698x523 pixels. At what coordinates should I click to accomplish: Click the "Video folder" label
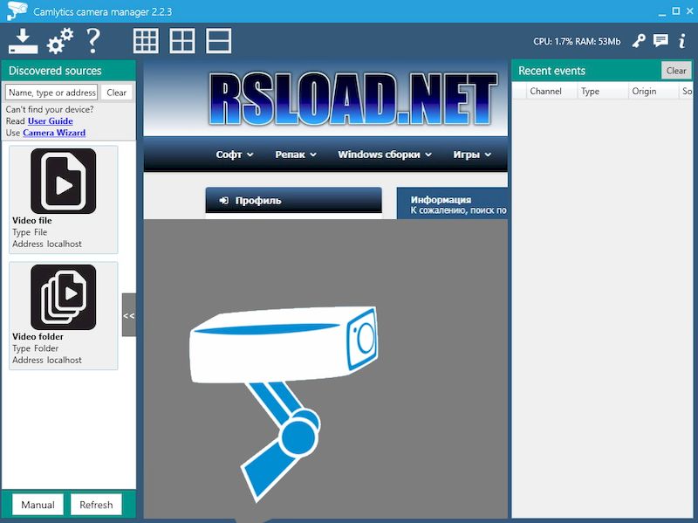[38, 337]
